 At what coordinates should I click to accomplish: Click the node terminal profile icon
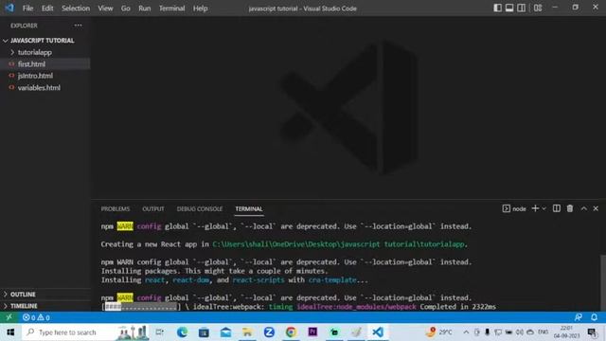point(506,208)
